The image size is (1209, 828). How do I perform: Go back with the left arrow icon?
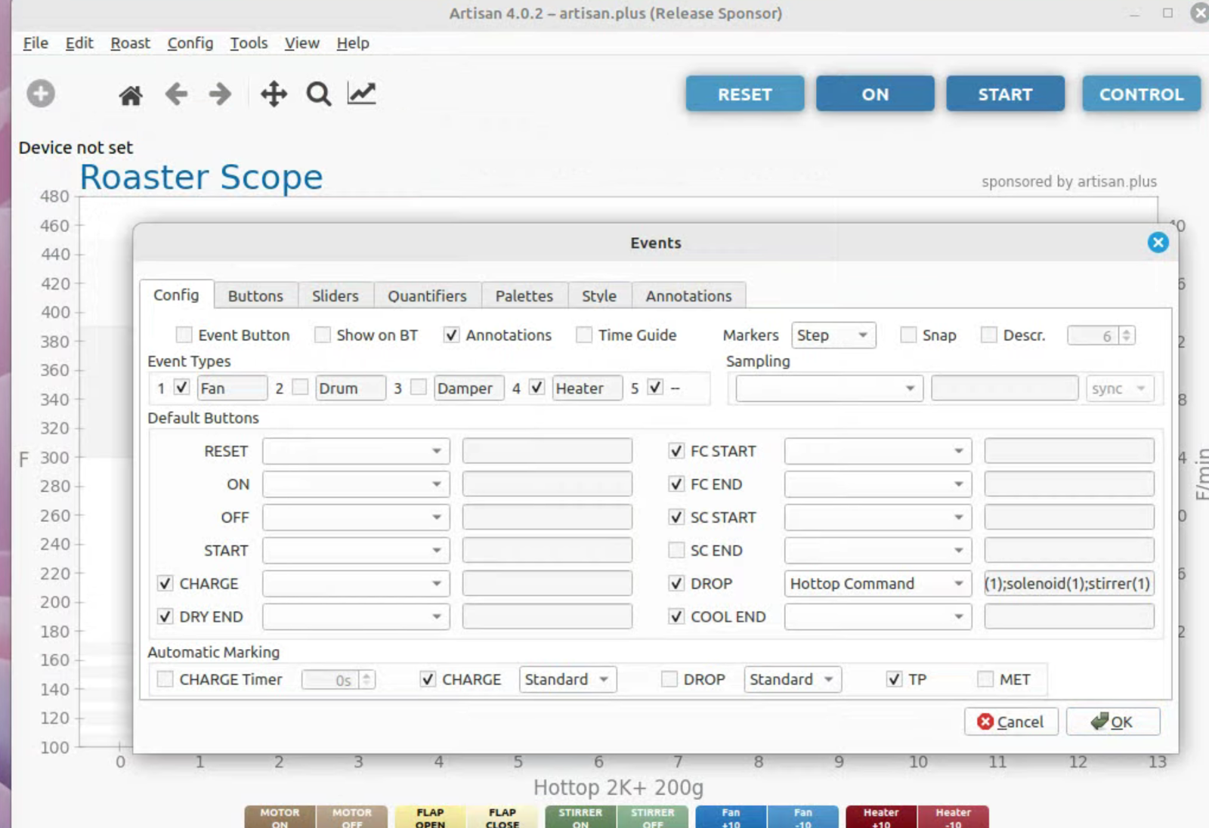pos(176,94)
